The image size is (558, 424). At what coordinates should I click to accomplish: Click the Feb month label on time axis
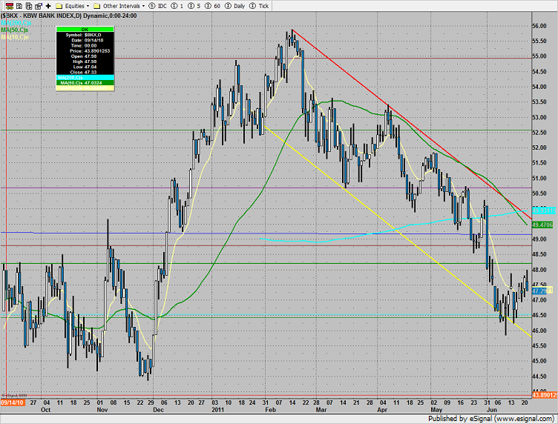click(270, 410)
